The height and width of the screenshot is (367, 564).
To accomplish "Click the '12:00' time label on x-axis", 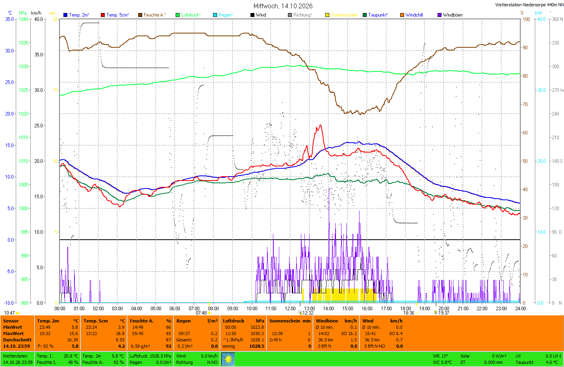I will click(x=290, y=309).
